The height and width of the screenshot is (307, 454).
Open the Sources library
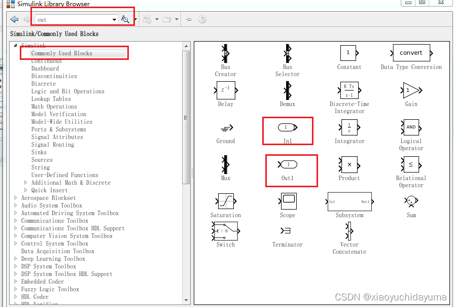tap(42, 160)
